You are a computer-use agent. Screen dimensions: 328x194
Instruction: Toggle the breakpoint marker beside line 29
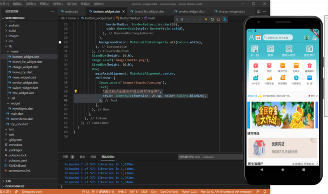tap(60, 42)
